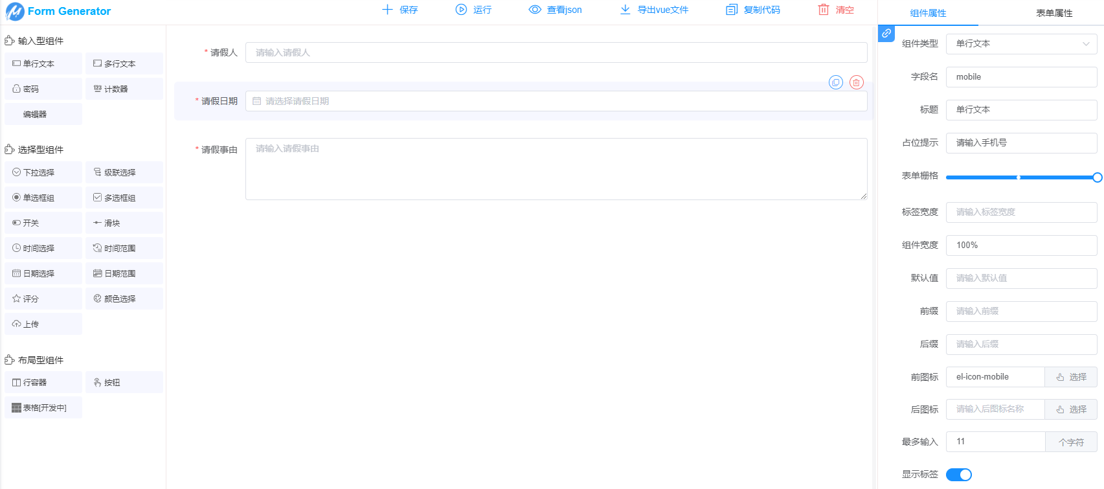Click the blue link icon beside the properties panel
The width and height of the screenshot is (1104, 489).
(x=886, y=33)
